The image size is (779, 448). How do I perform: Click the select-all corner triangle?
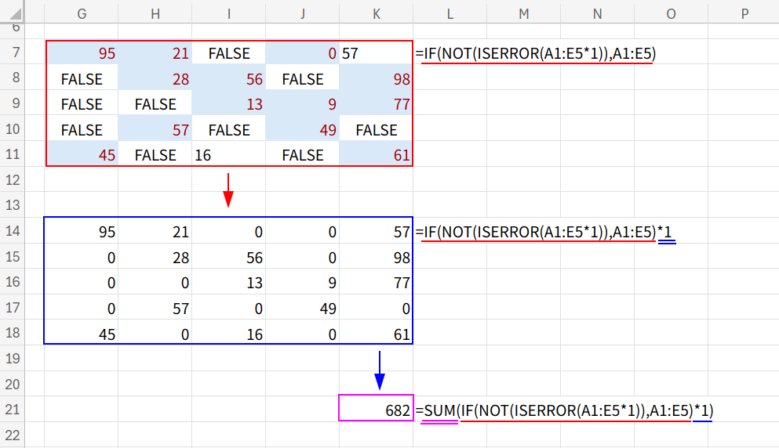[x=12, y=13]
